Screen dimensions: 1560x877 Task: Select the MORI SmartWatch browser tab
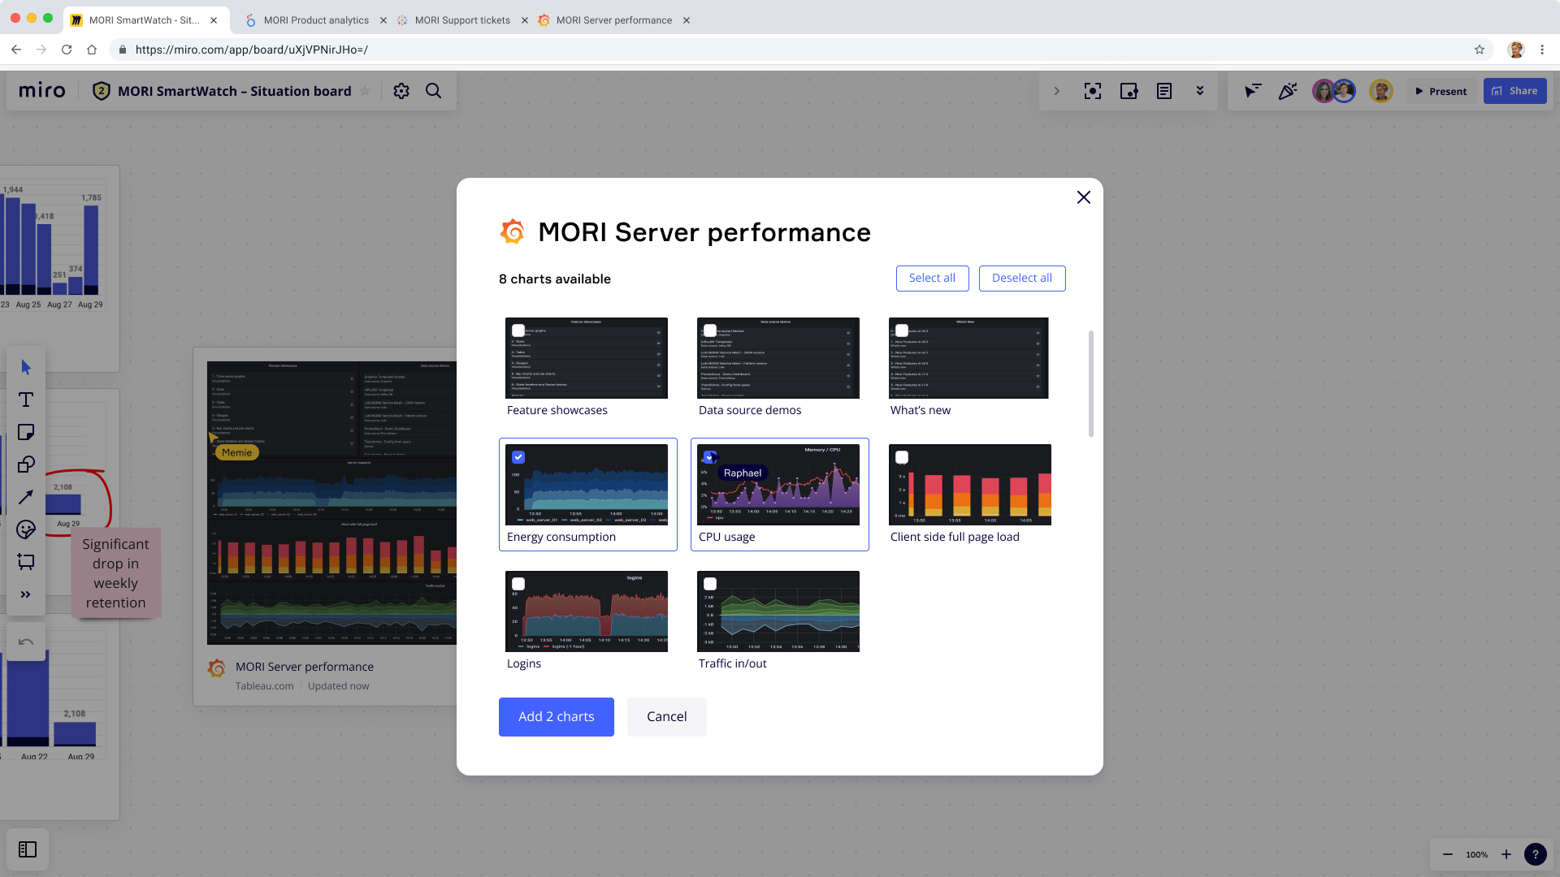tap(144, 20)
